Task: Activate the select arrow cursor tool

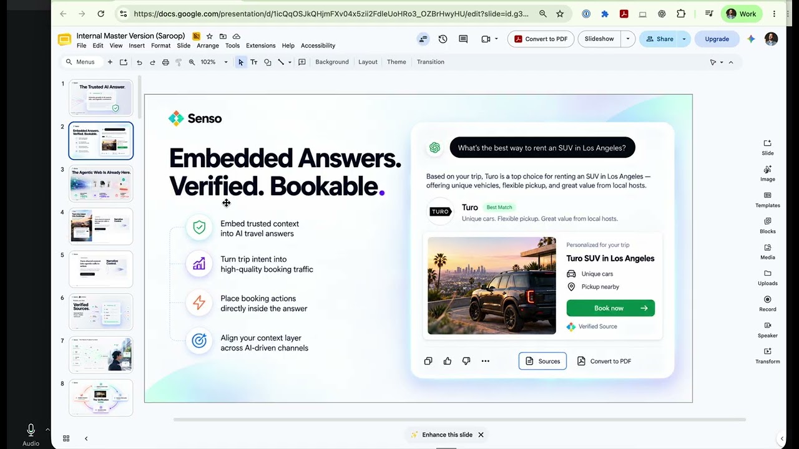Action: point(241,62)
